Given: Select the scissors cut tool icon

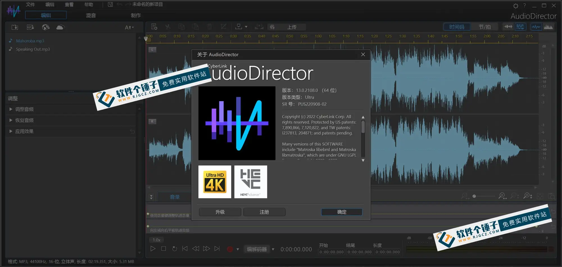Looking at the screenshot, I should point(168,27).
